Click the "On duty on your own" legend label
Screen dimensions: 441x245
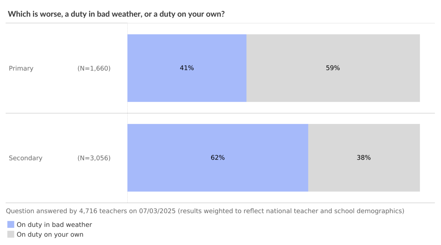click(50, 235)
